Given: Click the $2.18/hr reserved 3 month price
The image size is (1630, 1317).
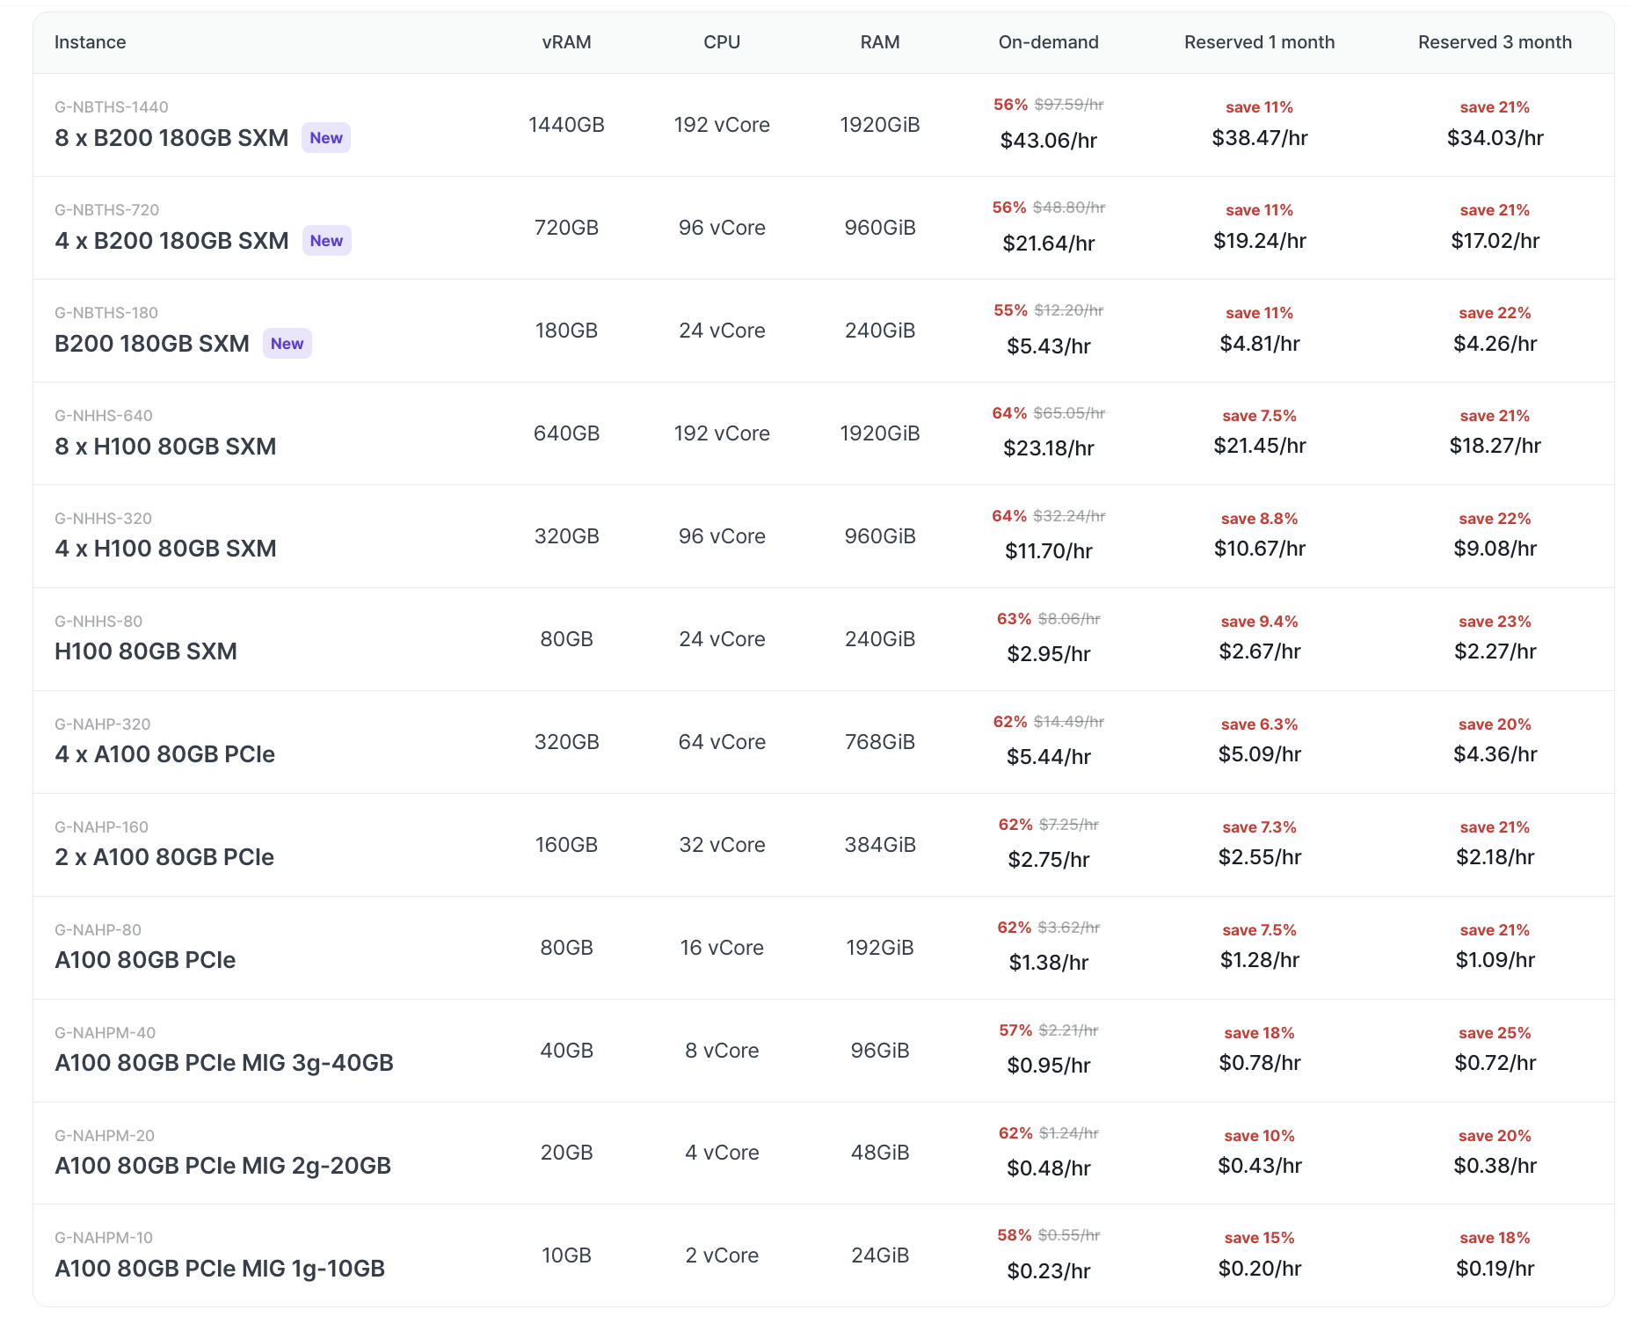Looking at the screenshot, I should pyautogui.click(x=1495, y=857).
